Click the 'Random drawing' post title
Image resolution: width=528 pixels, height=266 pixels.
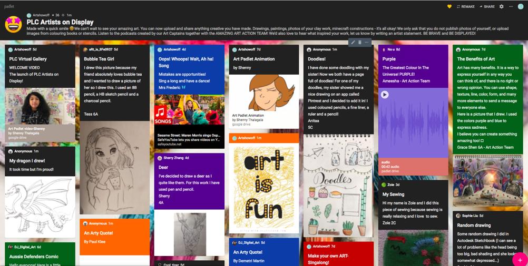tap(474, 226)
